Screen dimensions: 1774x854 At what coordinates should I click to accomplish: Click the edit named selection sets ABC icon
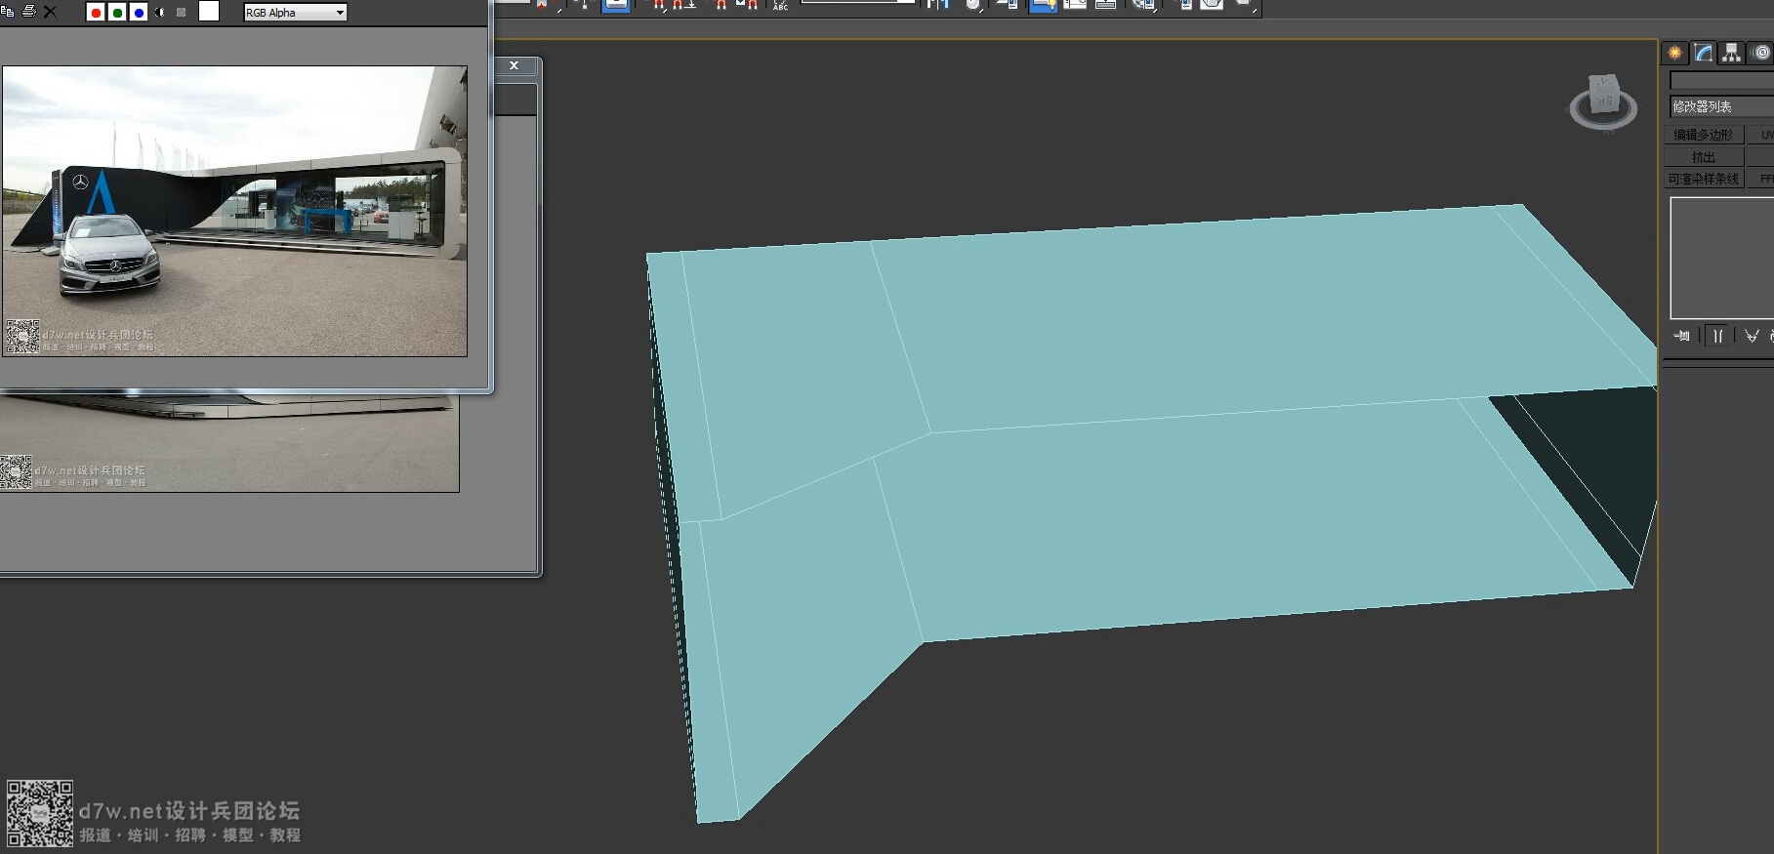[780, 6]
